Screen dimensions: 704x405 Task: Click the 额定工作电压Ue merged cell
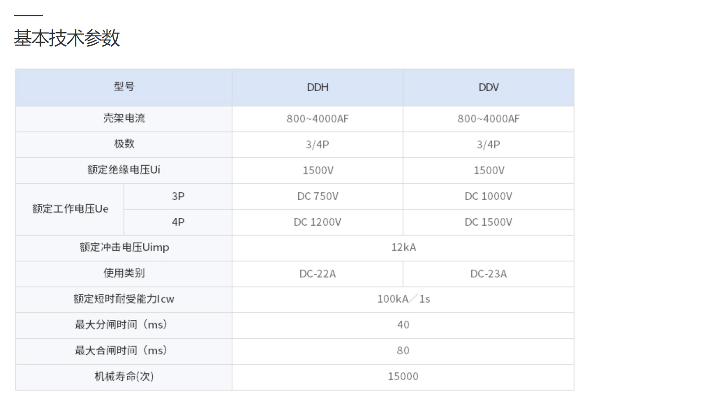coord(70,209)
